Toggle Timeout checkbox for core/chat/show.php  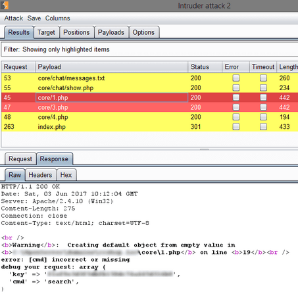point(263,87)
